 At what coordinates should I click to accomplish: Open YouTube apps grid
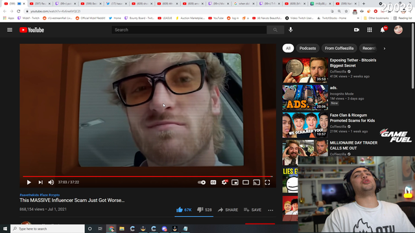point(370,30)
